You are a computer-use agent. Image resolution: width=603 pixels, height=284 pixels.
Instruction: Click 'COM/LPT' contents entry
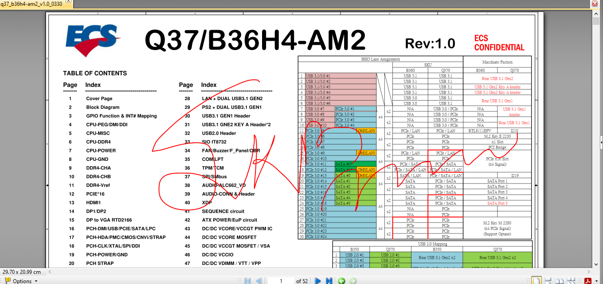tap(213, 159)
